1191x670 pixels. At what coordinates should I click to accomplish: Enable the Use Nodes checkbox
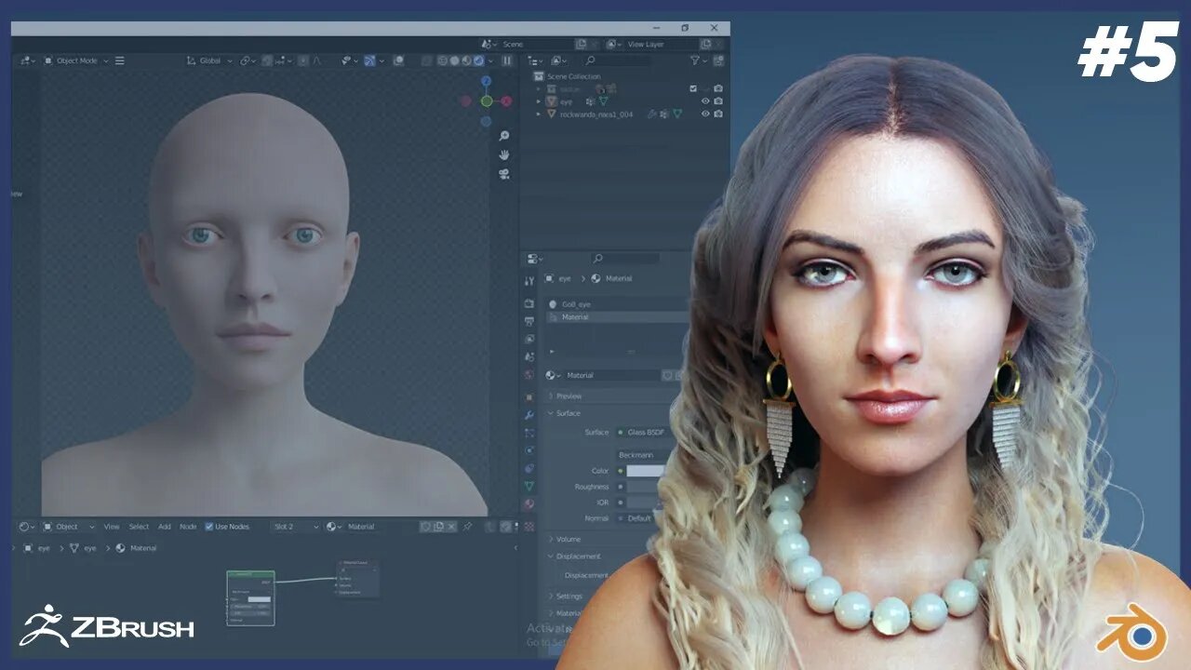[209, 527]
